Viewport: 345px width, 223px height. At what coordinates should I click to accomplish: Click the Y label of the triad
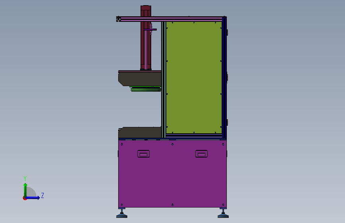[x=25, y=179]
